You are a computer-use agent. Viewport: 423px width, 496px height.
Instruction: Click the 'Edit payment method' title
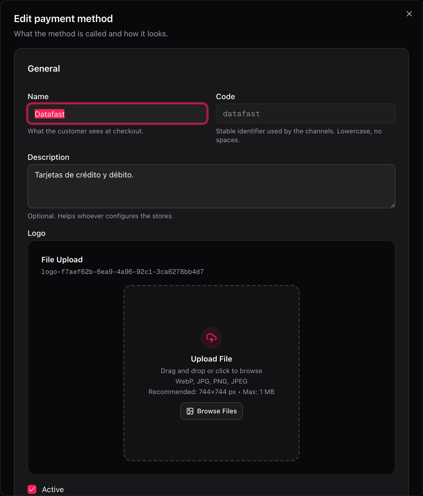pos(63,19)
